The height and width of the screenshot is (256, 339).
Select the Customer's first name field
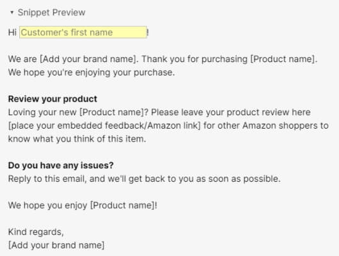[83, 33]
